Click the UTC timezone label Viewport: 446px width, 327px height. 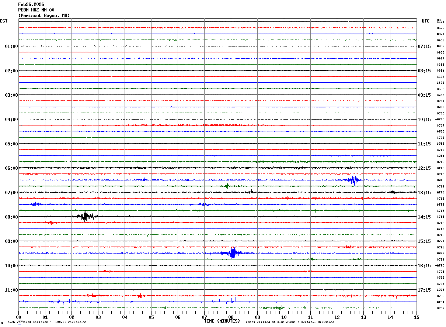pyautogui.click(x=426, y=21)
